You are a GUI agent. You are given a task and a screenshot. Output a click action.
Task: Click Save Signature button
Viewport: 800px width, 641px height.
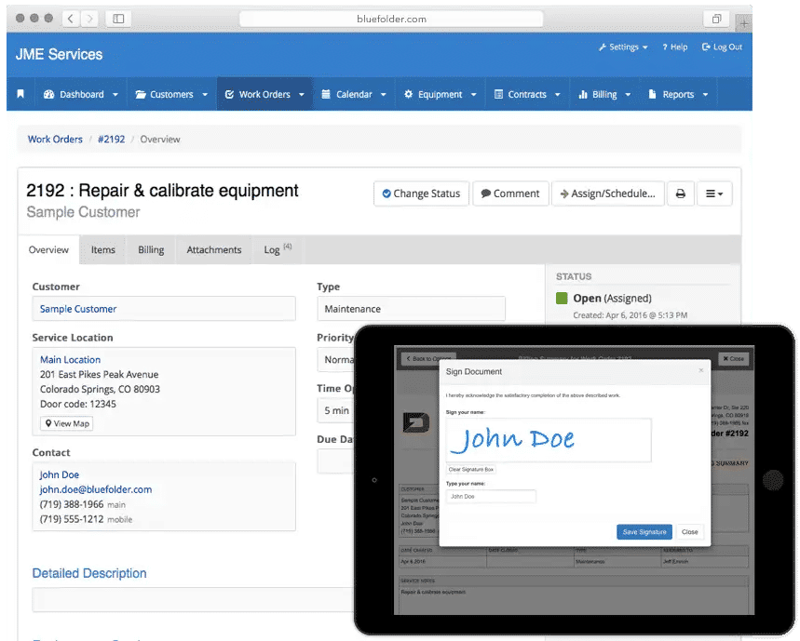click(x=644, y=532)
